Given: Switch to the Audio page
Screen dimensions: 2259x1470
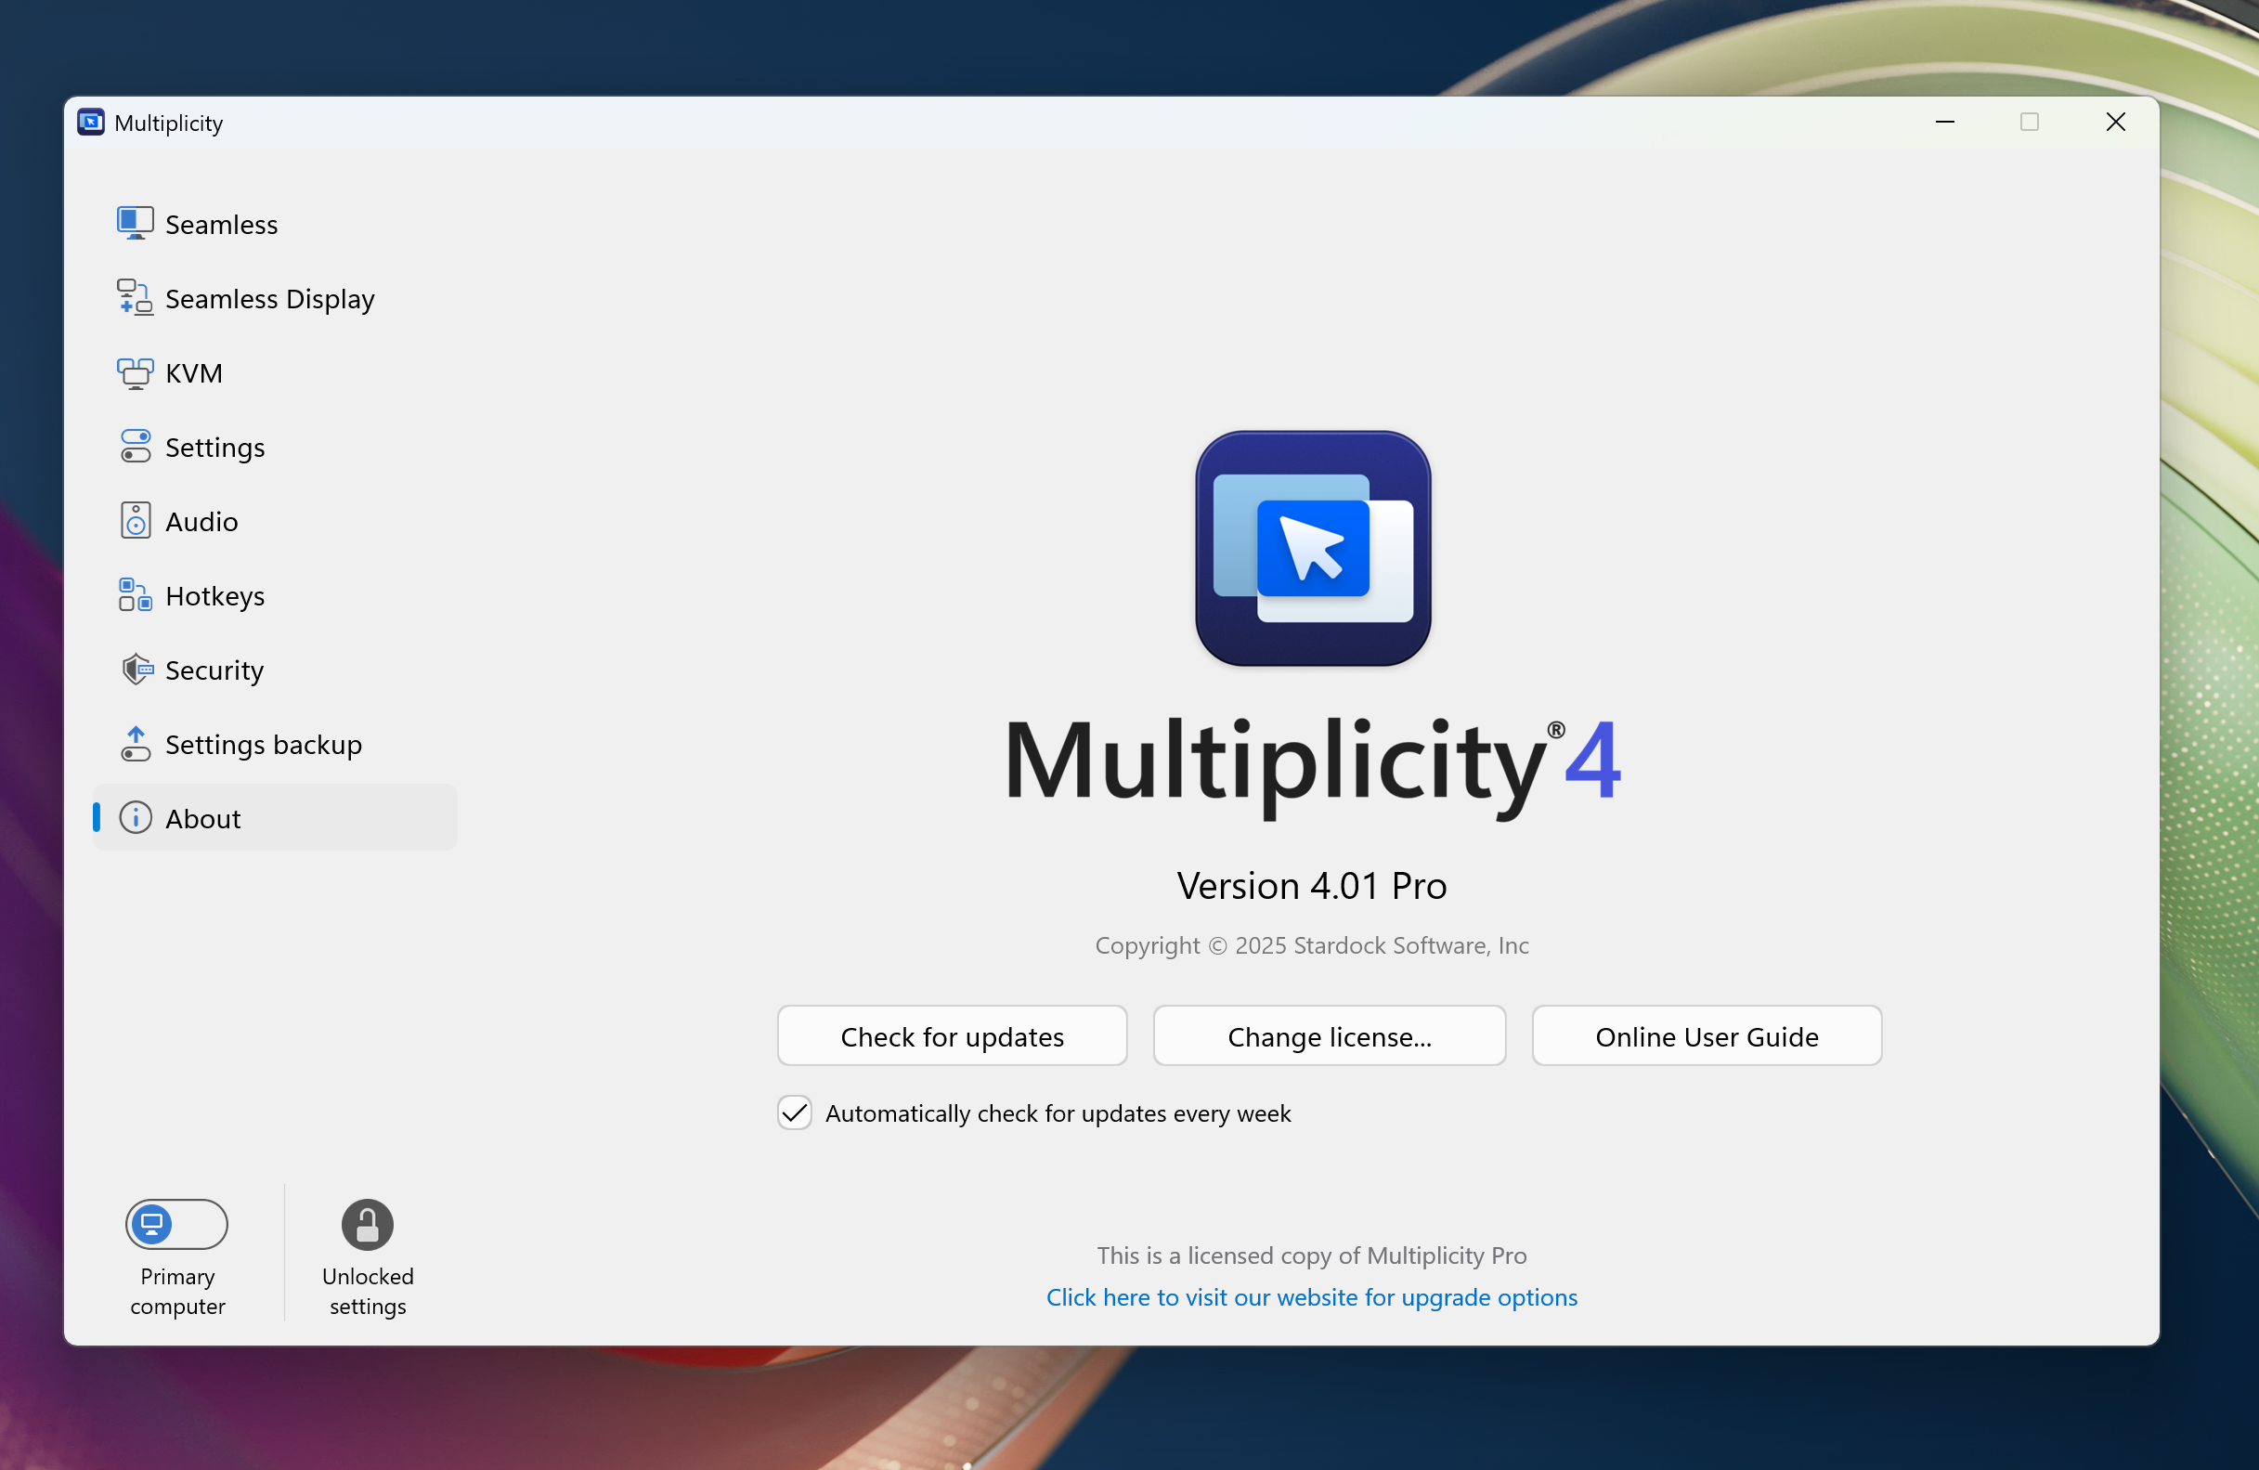Looking at the screenshot, I should [274, 521].
